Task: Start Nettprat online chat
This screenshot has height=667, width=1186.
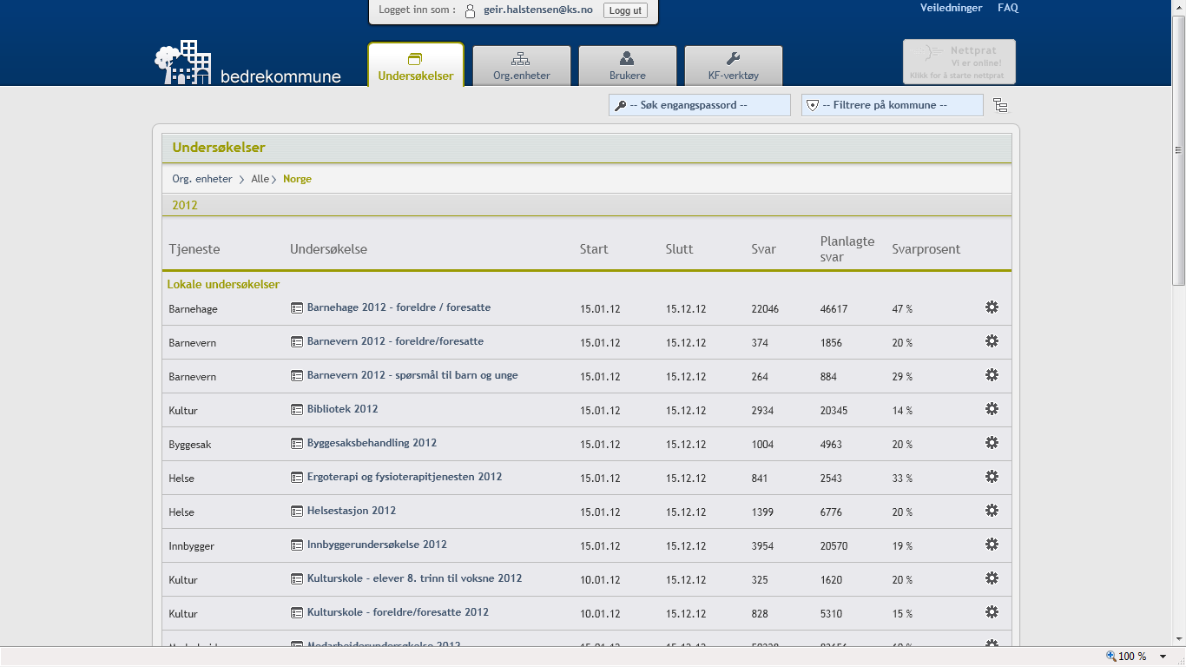Action: point(959,62)
